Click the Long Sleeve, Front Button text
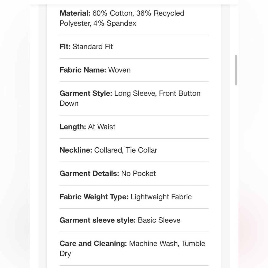This screenshot has height=268, width=268. (x=157, y=93)
